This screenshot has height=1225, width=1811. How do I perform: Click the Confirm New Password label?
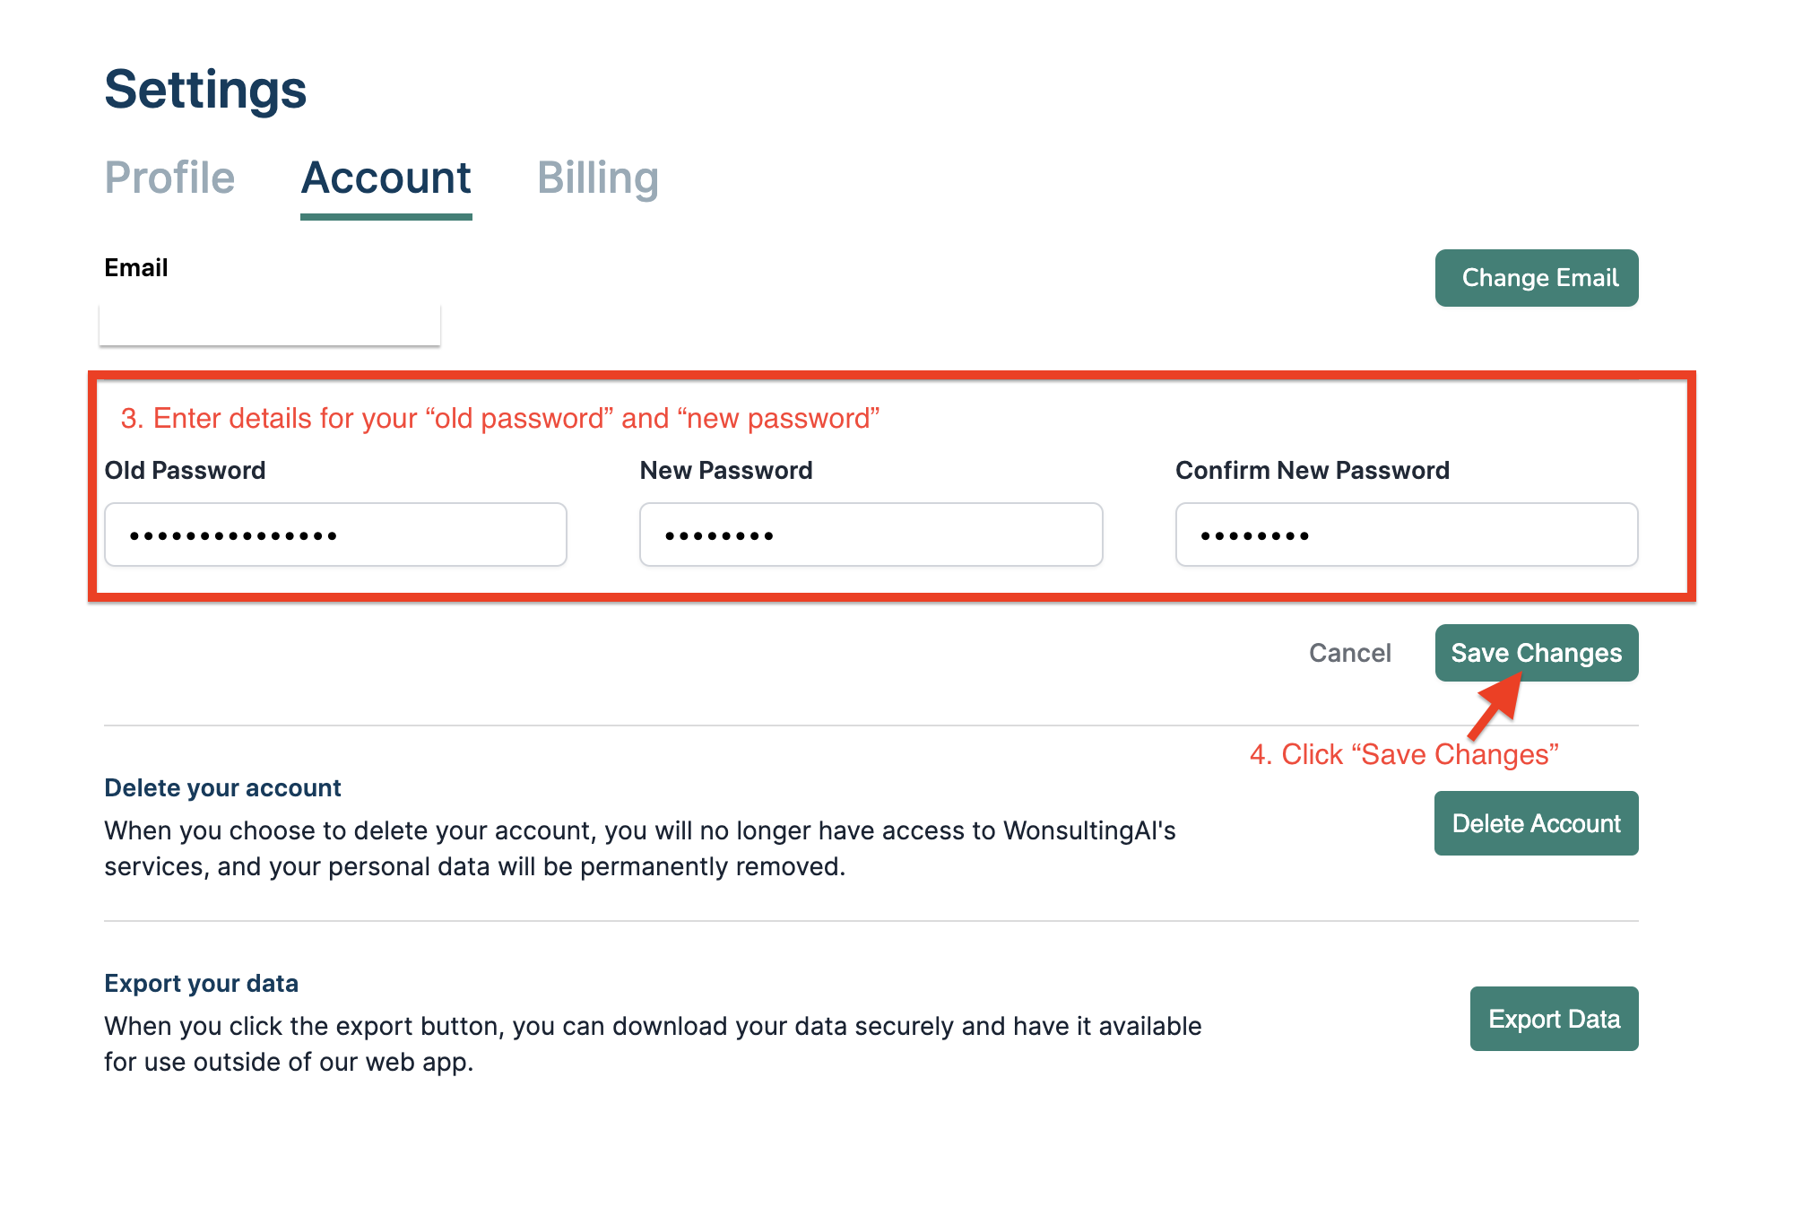[1313, 470]
